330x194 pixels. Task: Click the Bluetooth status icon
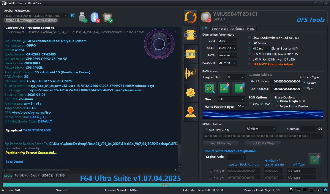[95, 17]
